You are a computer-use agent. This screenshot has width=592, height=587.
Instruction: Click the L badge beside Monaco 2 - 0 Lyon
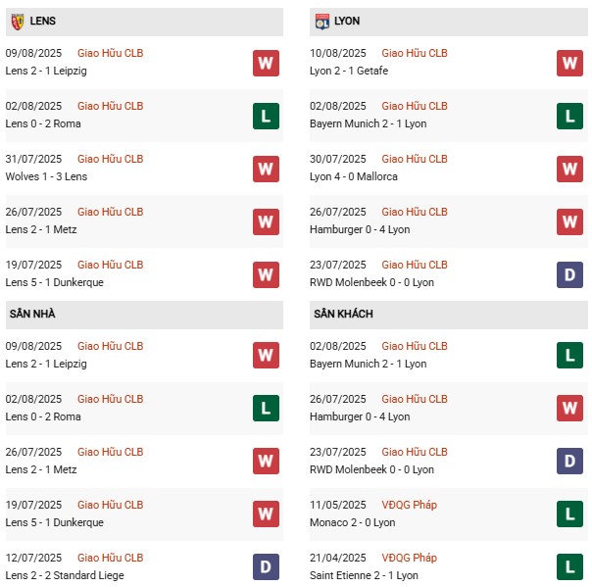click(569, 515)
